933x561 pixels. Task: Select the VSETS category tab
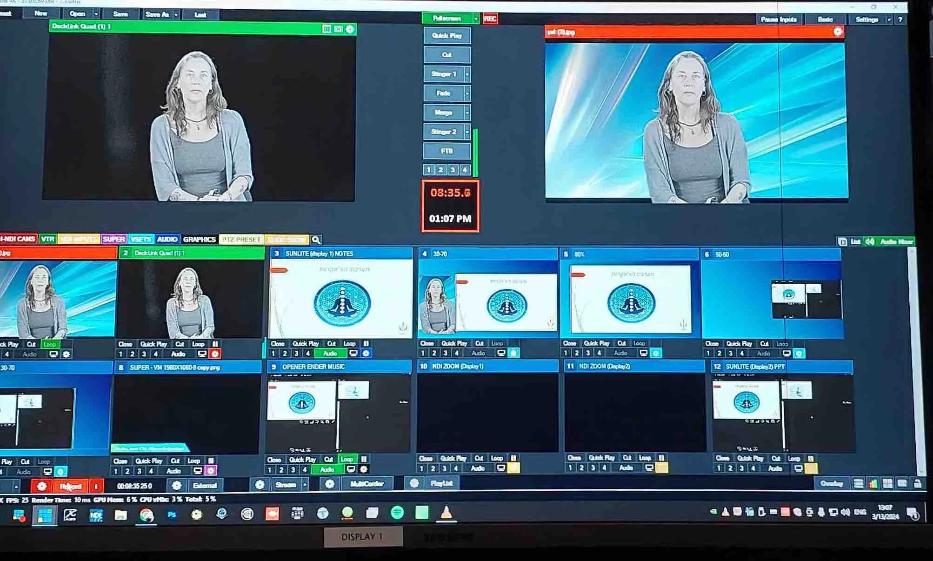140,240
